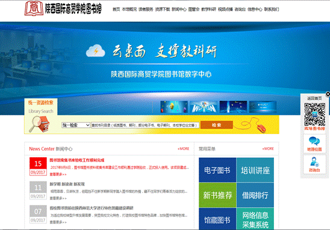Click the 2017年9月6日 news summary text
Viewport: 330px width, 230px height.
click(120, 168)
